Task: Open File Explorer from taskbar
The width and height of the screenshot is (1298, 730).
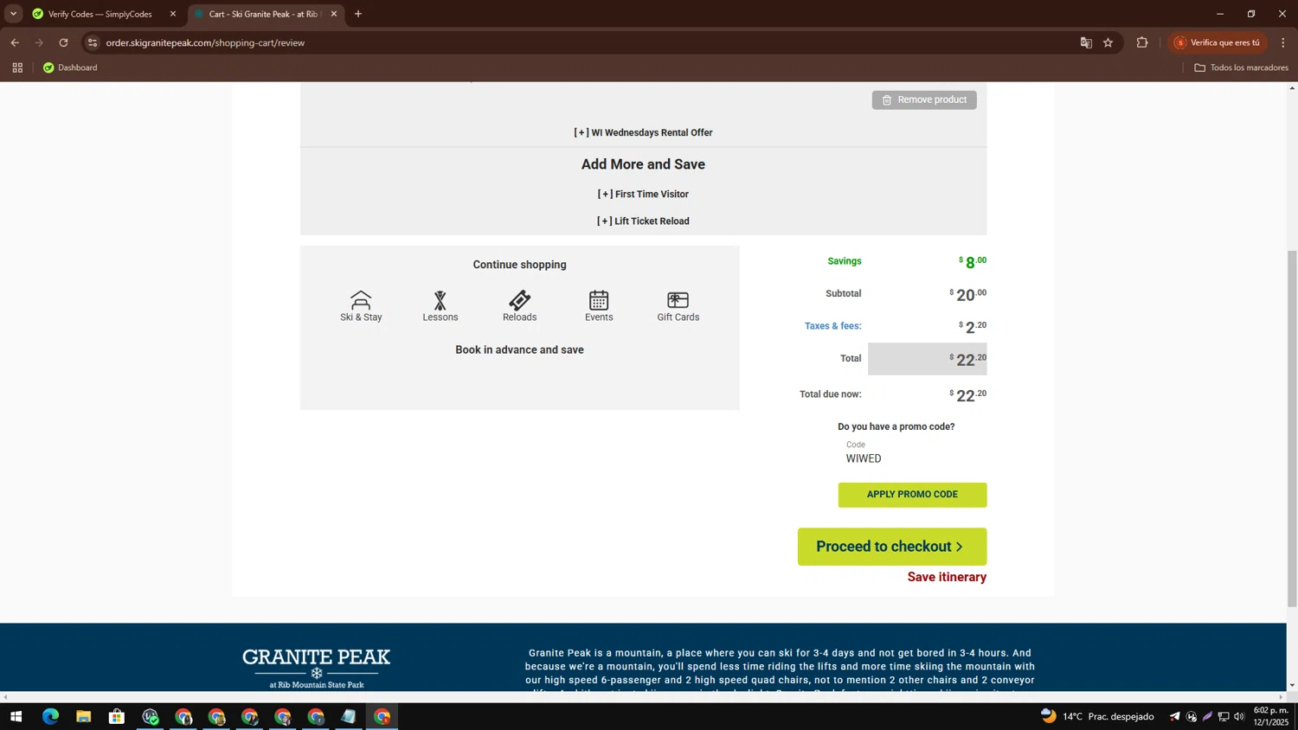Action: 83,717
